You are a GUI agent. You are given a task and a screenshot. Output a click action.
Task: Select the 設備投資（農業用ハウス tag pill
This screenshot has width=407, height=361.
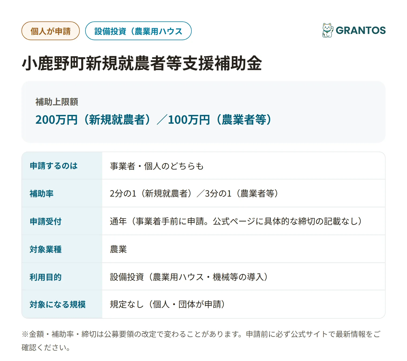coord(138,31)
